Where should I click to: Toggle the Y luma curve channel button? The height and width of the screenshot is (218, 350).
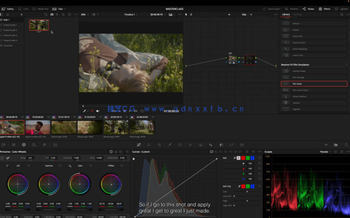[x=239, y=158]
